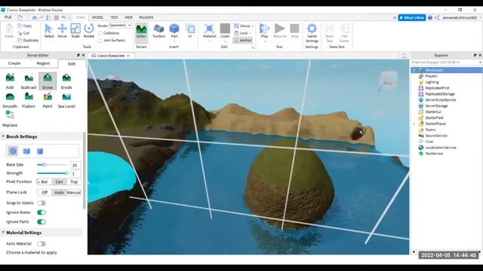Select the Paint terrain tool

click(48, 100)
